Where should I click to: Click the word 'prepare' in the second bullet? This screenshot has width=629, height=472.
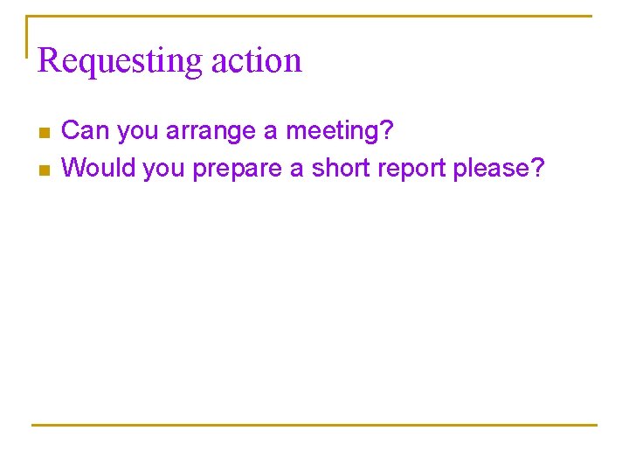tap(237, 169)
